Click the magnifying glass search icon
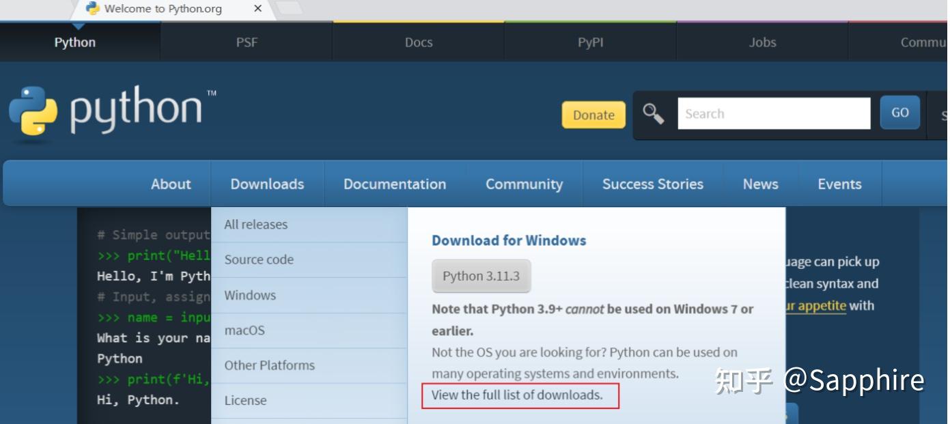 (654, 114)
